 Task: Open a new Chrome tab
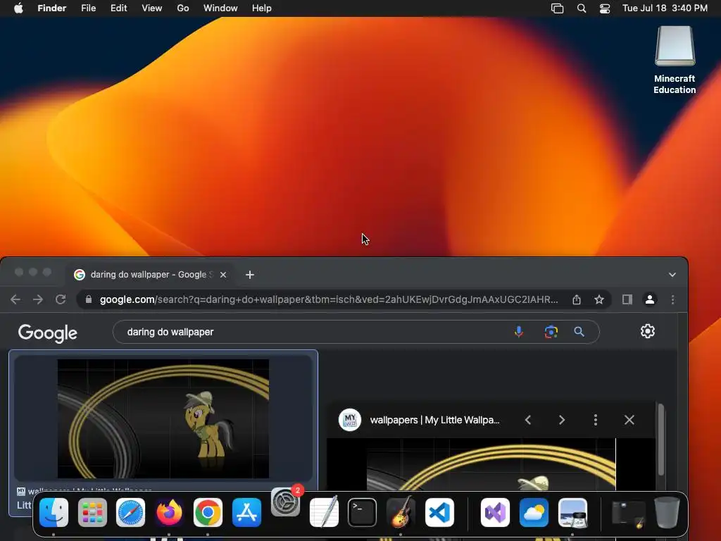pos(250,275)
